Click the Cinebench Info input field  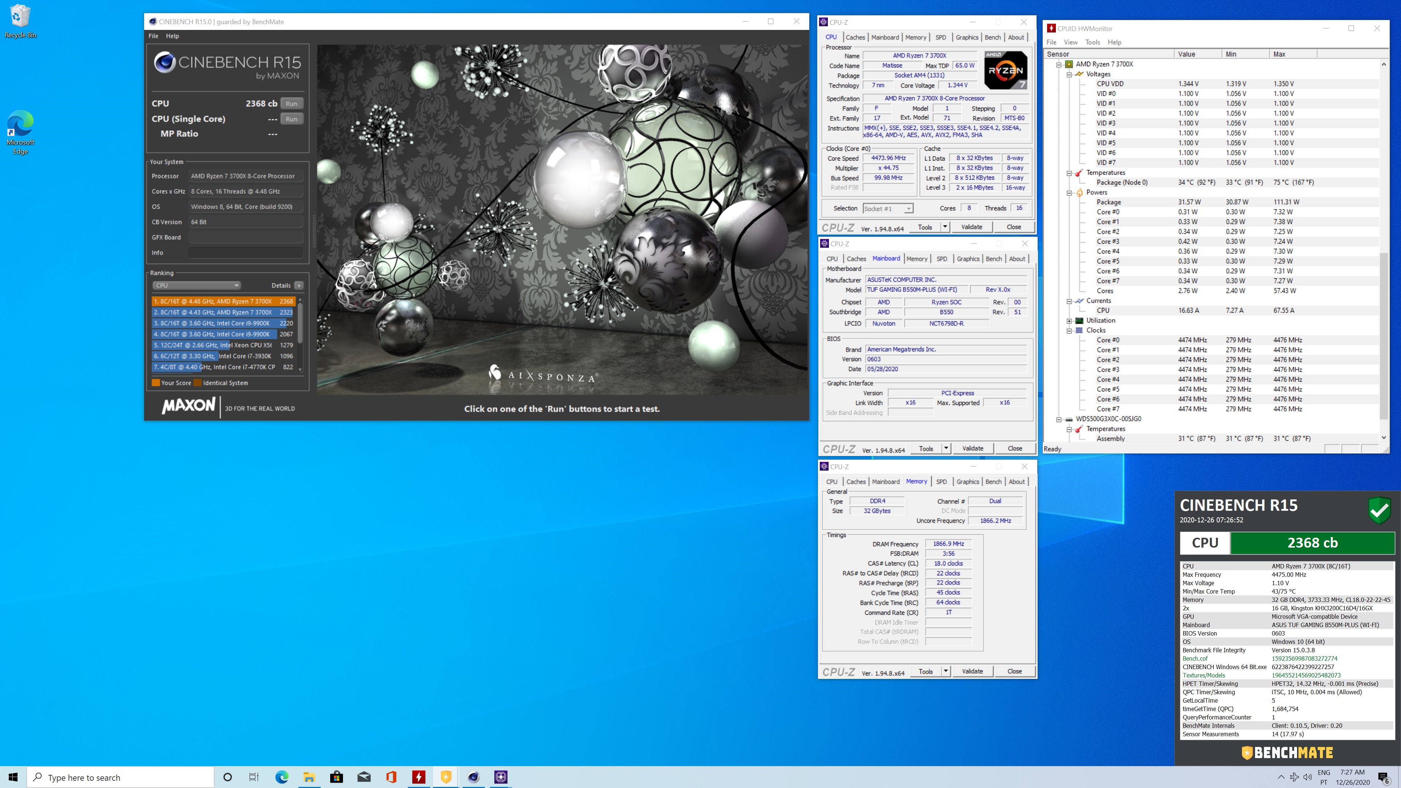(245, 253)
